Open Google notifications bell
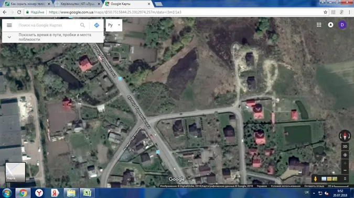This screenshot has width=354, height=198. coord(330,25)
